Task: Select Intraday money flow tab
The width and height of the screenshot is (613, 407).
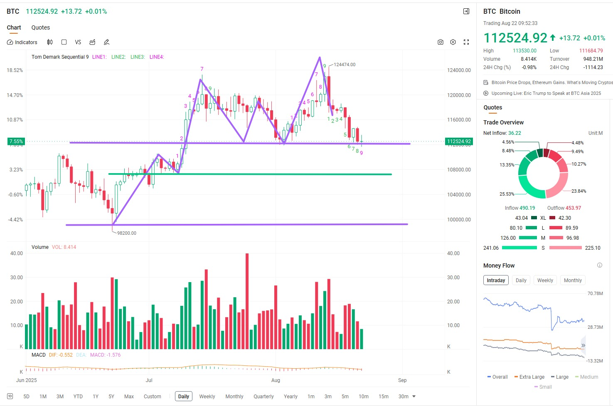Action: click(496, 280)
